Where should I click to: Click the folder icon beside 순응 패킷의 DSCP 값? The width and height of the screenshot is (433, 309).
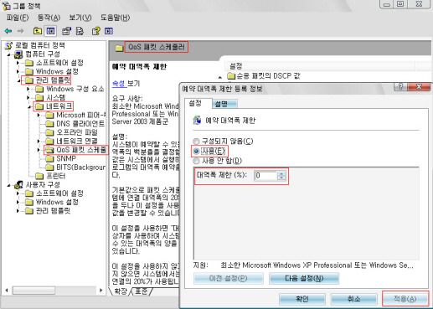coord(231,76)
